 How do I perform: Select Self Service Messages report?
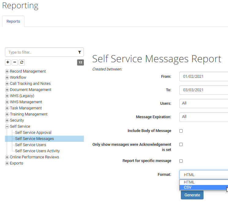(x=35, y=139)
